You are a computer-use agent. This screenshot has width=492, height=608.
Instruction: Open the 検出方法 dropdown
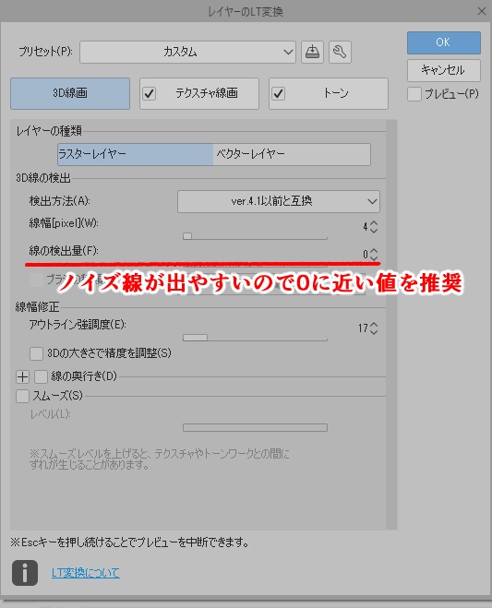(x=279, y=201)
